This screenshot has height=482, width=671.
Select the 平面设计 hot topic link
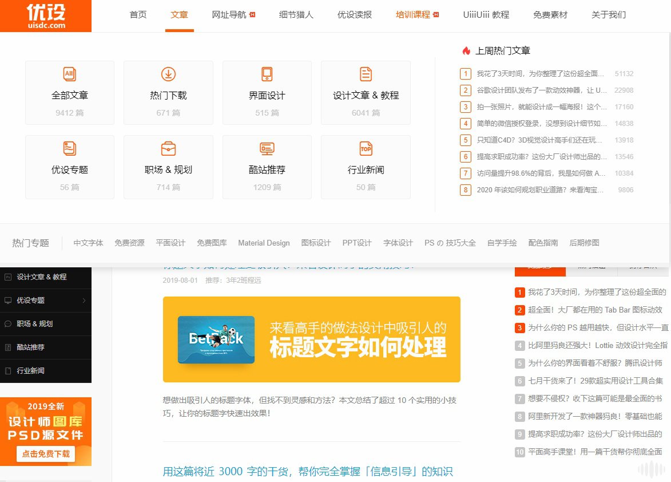tap(170, 243)
